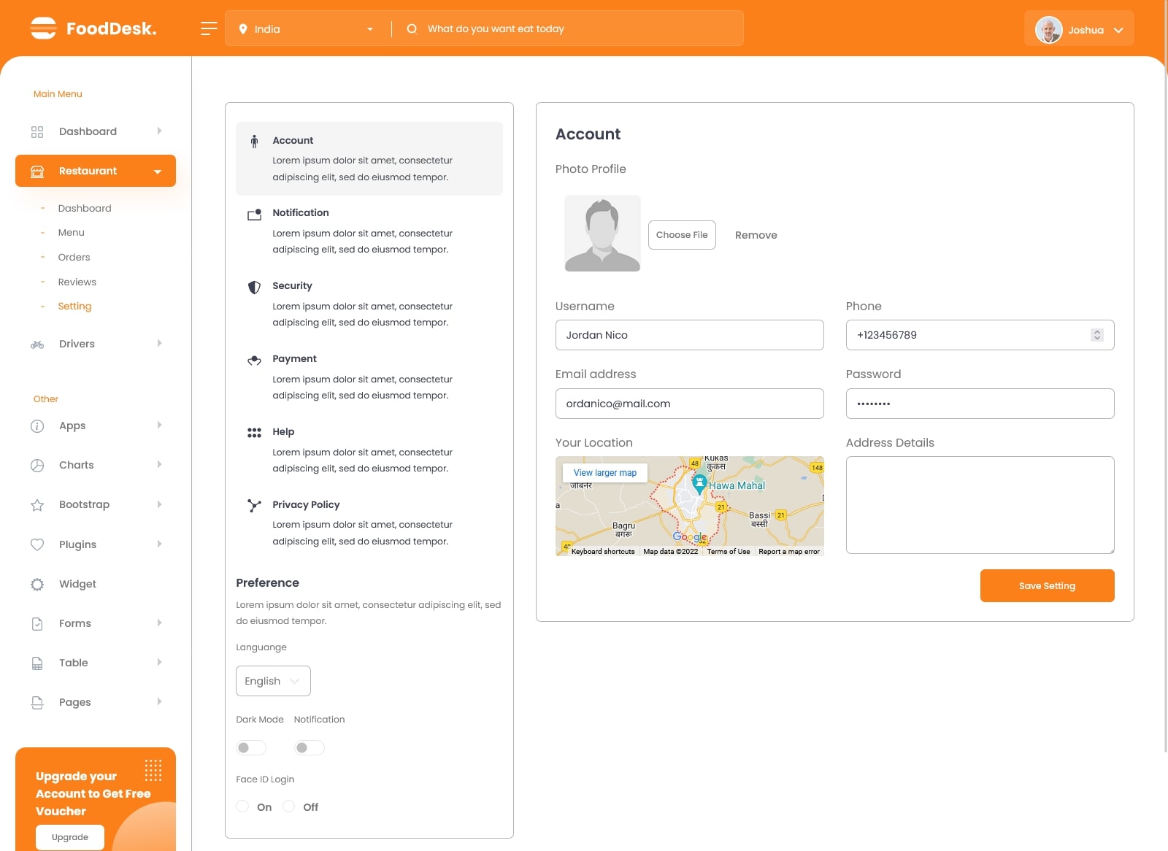
Task: Open Orders under Restaurant menu
Action: click(74, 257)
